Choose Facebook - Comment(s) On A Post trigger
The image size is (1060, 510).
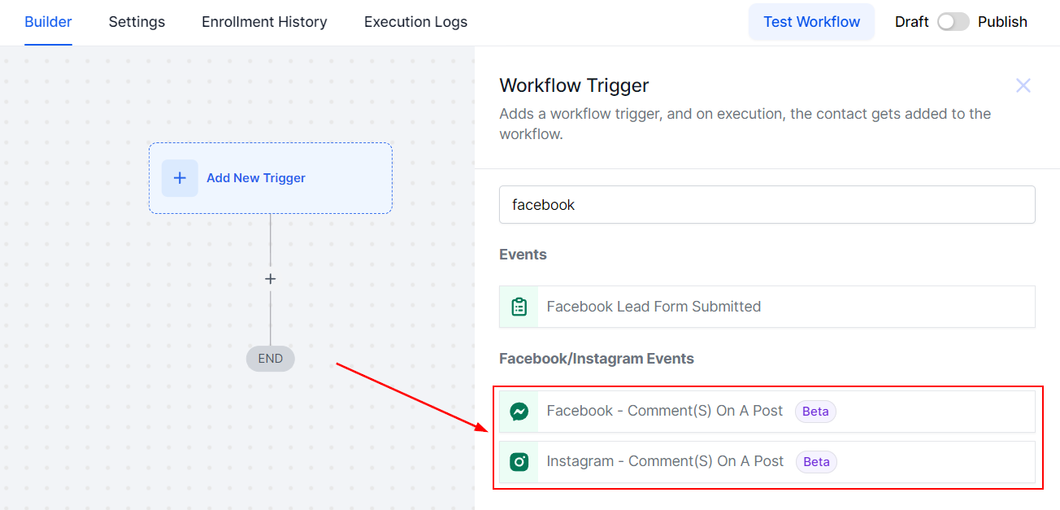point(664,412)
